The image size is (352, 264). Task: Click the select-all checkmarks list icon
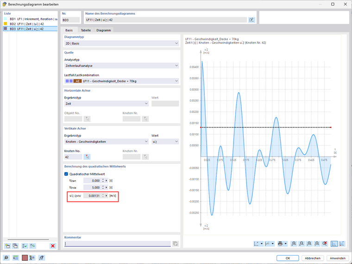pyautogui.click(x=25, y=246)
